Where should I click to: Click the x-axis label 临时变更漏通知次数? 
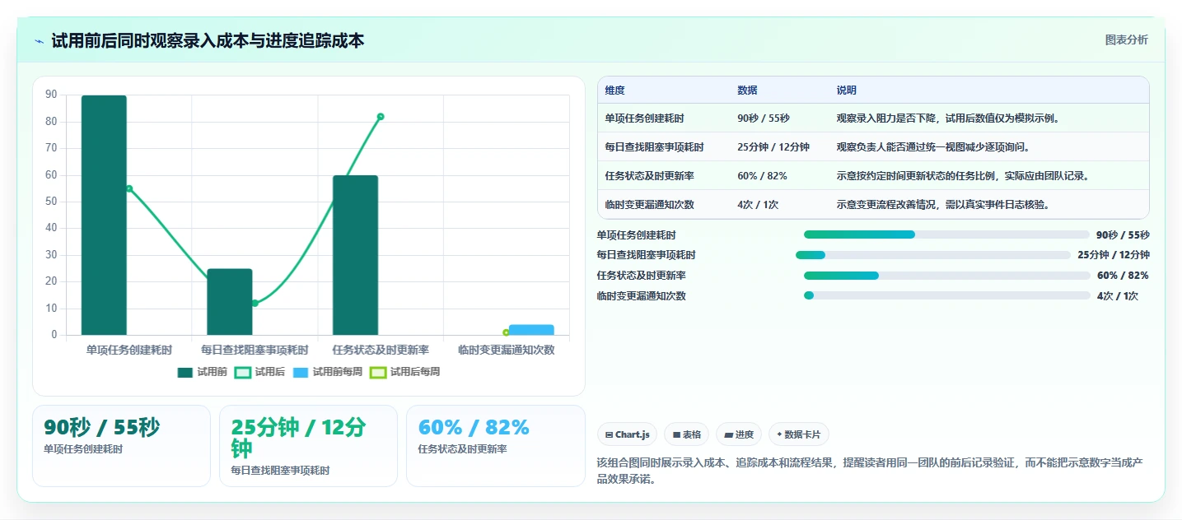[506, 350]
